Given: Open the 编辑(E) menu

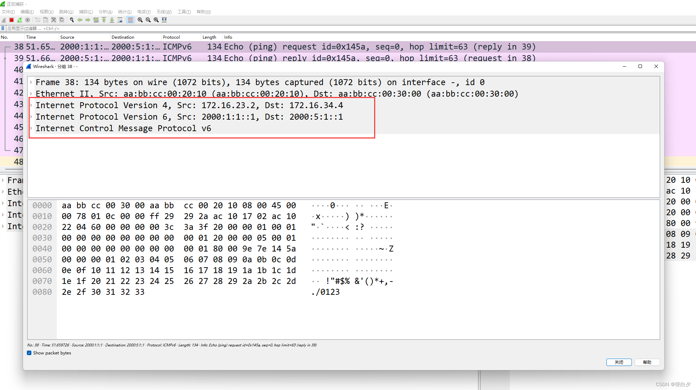Looking at the screenshot, I should click(27, 12).
